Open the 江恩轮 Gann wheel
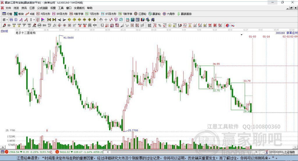Image resolution: width=298 pixels, height=161 pixels. [140, 14]
